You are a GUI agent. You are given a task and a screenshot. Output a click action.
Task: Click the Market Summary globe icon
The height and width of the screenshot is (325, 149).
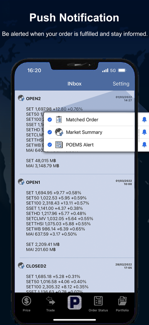tap(59, 132)
